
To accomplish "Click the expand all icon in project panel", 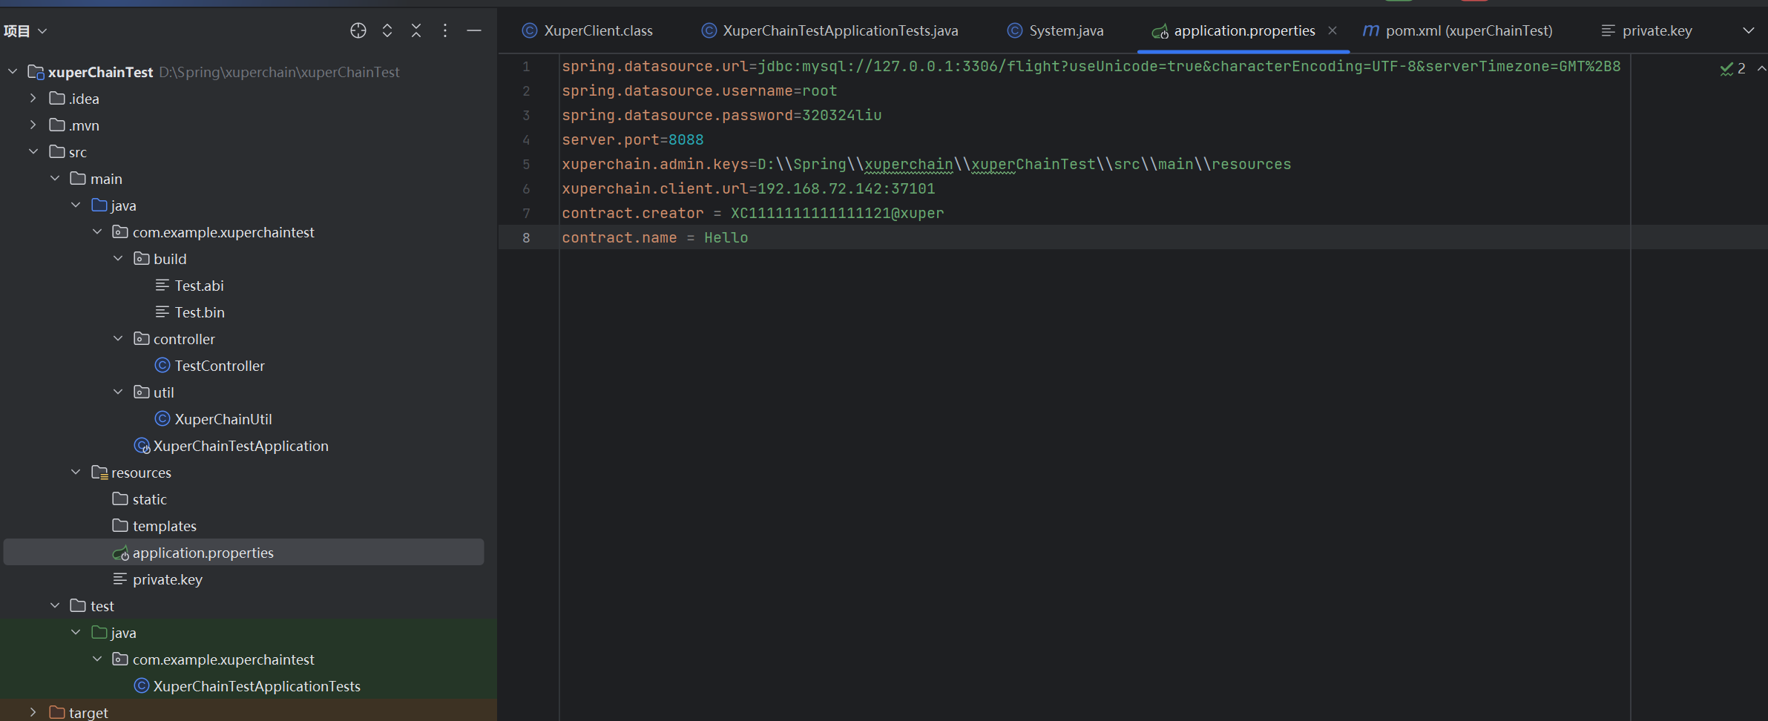I will point(387,30).
